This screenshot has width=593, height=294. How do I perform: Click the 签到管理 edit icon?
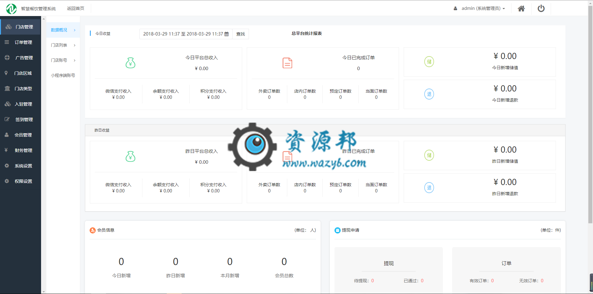[7, 119]
